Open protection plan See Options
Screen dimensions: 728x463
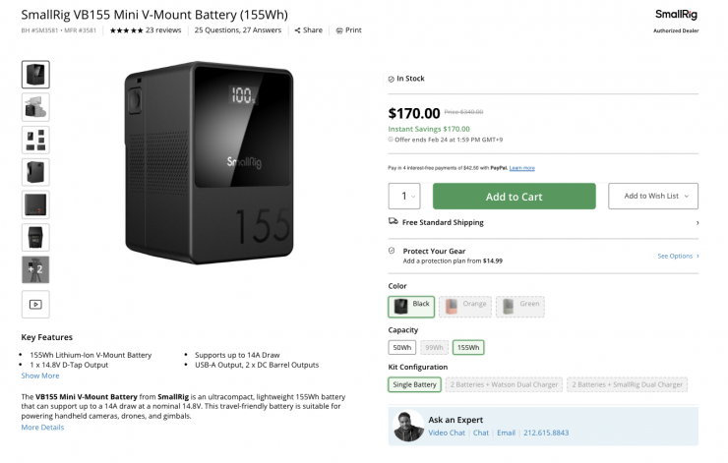[678, 256]
